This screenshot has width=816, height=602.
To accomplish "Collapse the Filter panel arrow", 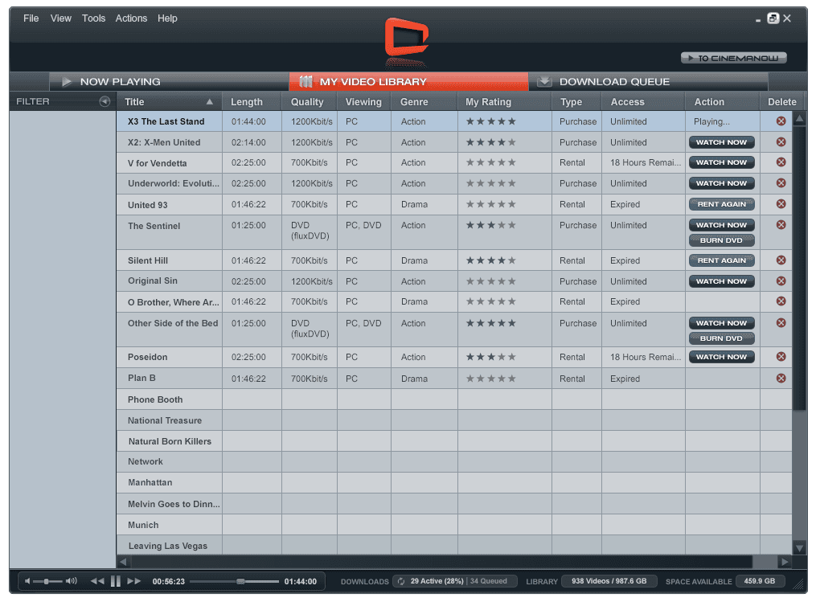I will click(105, 101).
